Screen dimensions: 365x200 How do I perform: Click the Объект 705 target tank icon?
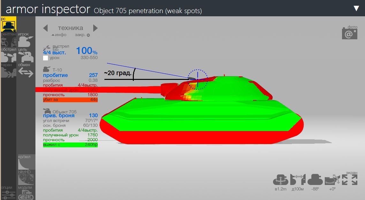(x=47, y=111)
